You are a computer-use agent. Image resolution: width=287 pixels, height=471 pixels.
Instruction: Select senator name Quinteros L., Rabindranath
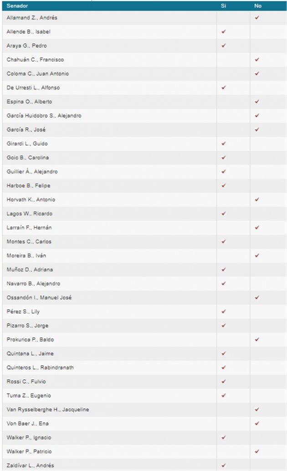pyautogui.click(x=40, y=368)
